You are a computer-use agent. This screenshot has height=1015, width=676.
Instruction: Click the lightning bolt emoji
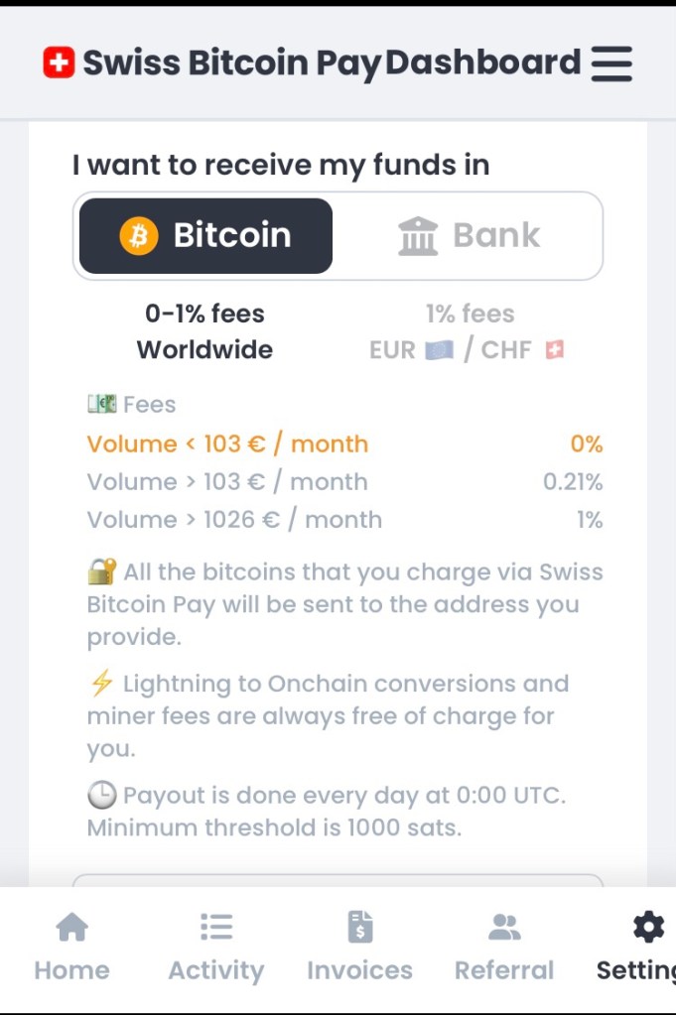pyautogui.click(x=101, y=684)
